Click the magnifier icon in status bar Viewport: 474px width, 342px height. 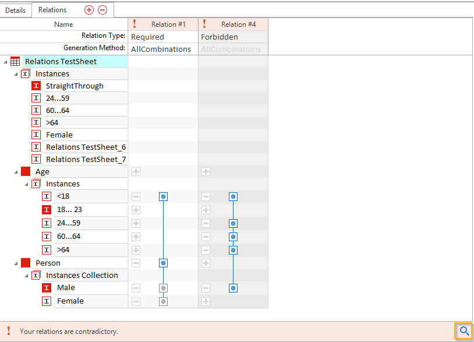pos(464,331)
